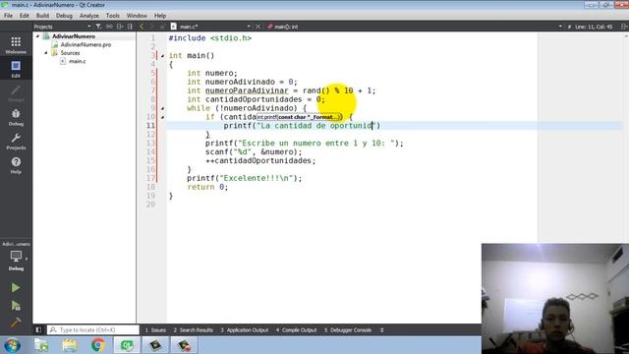629x354 pixels.
Task: Build project using hammer icon
Action: 16,323
